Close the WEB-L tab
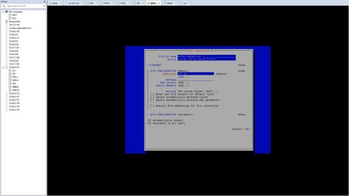This screenshot has width=349, height=196. pos(159,3)
